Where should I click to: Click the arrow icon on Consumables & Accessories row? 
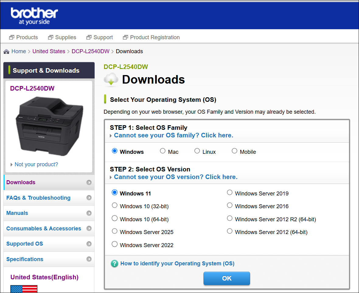[x=89, y=228]
